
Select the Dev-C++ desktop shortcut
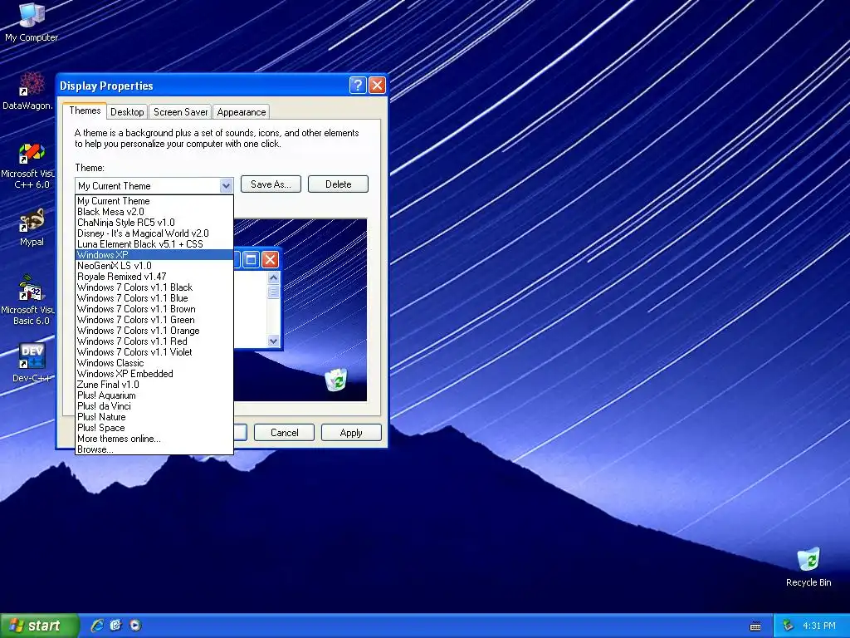pos(32,363)
